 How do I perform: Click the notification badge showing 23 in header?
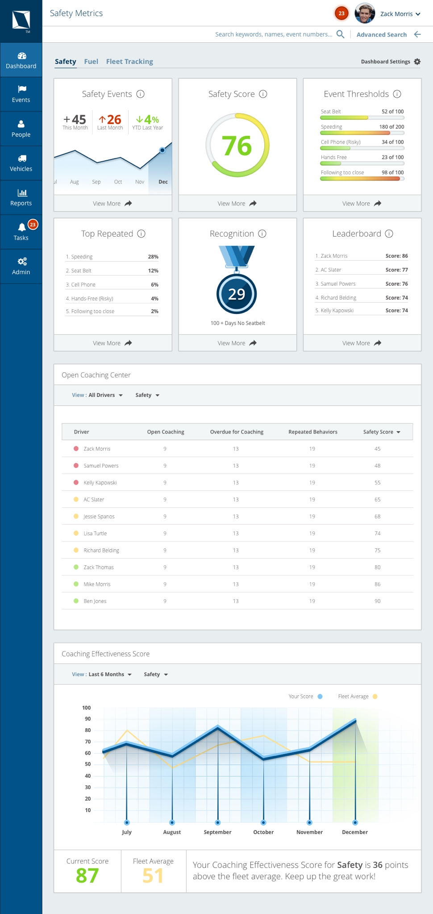click(341, 13)
